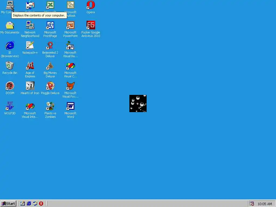276x207 pixels.
Task: Open Network Neighborhood on the desktop
Action: tap(30, 25)
